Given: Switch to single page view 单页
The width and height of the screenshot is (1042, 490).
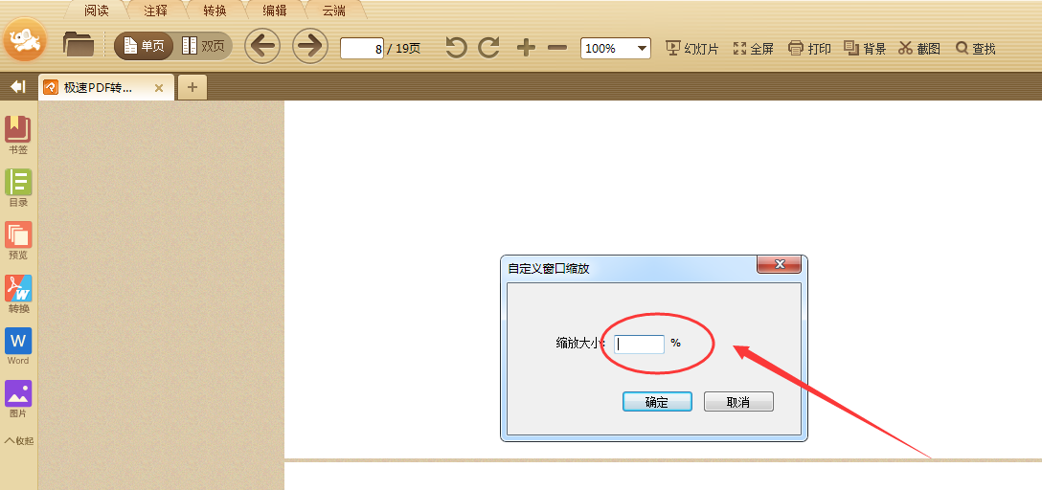Looking at the screenshot, I should pyautogui.click(x=145, y=46).
